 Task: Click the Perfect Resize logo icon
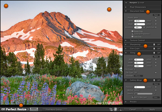(3, 109)
